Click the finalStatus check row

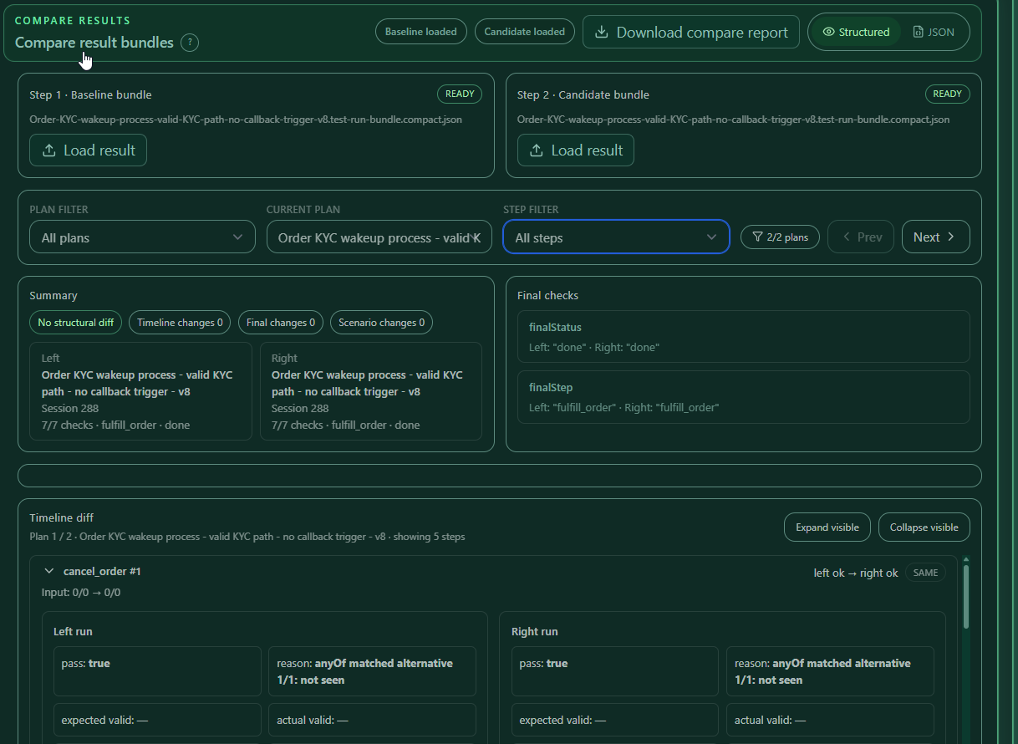tap(744, 337)
